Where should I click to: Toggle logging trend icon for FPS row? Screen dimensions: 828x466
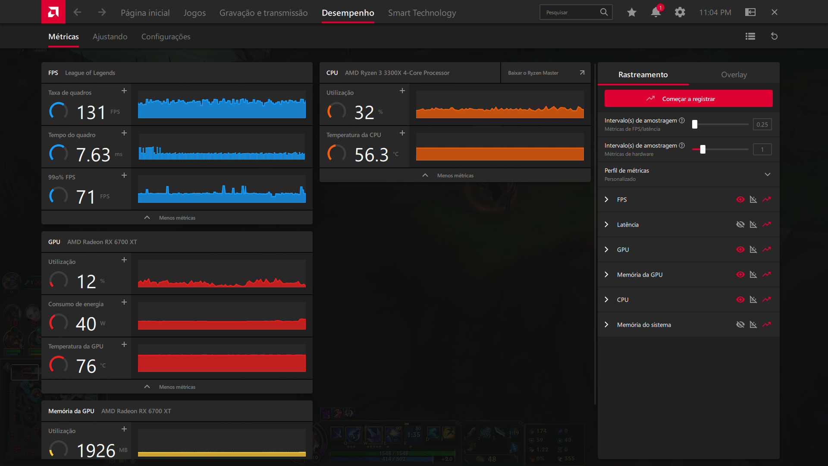[x=767, y=199]
